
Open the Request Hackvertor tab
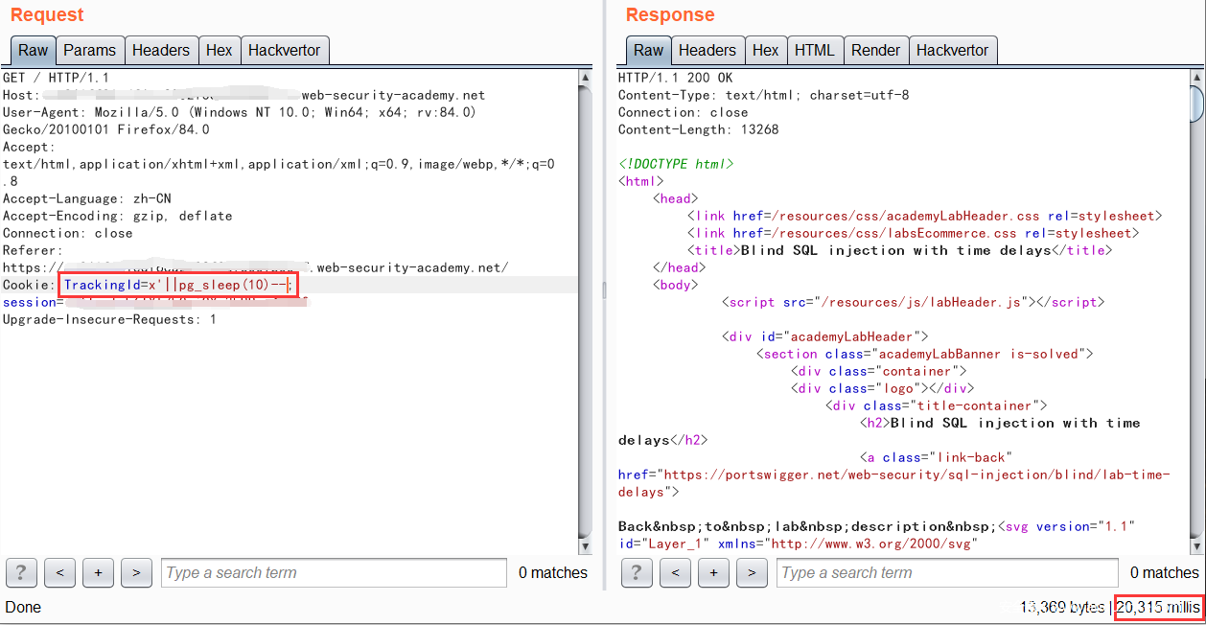coord(285,50)
